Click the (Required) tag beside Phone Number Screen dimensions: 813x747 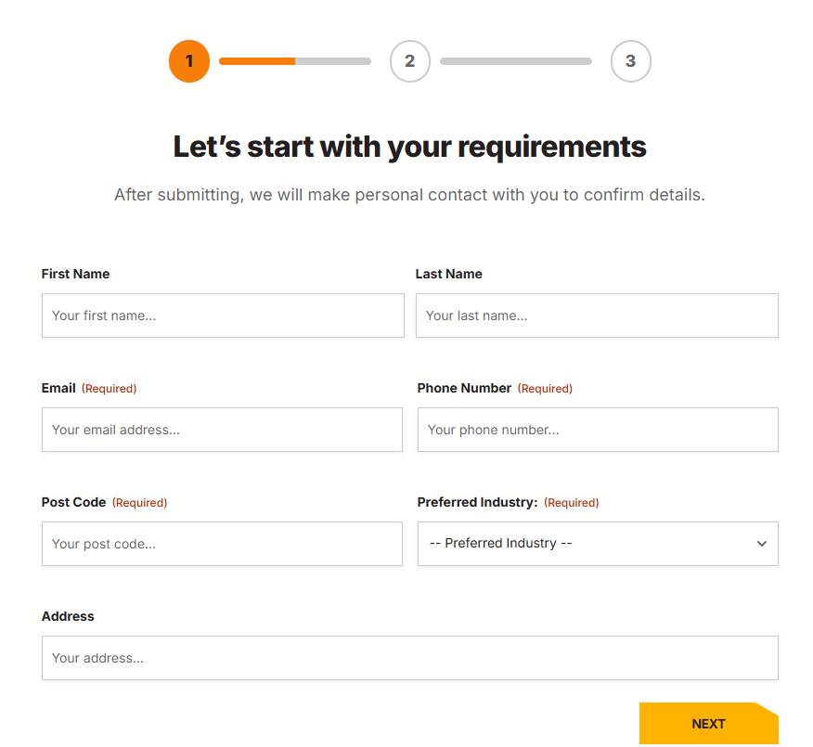click(545, 389)
